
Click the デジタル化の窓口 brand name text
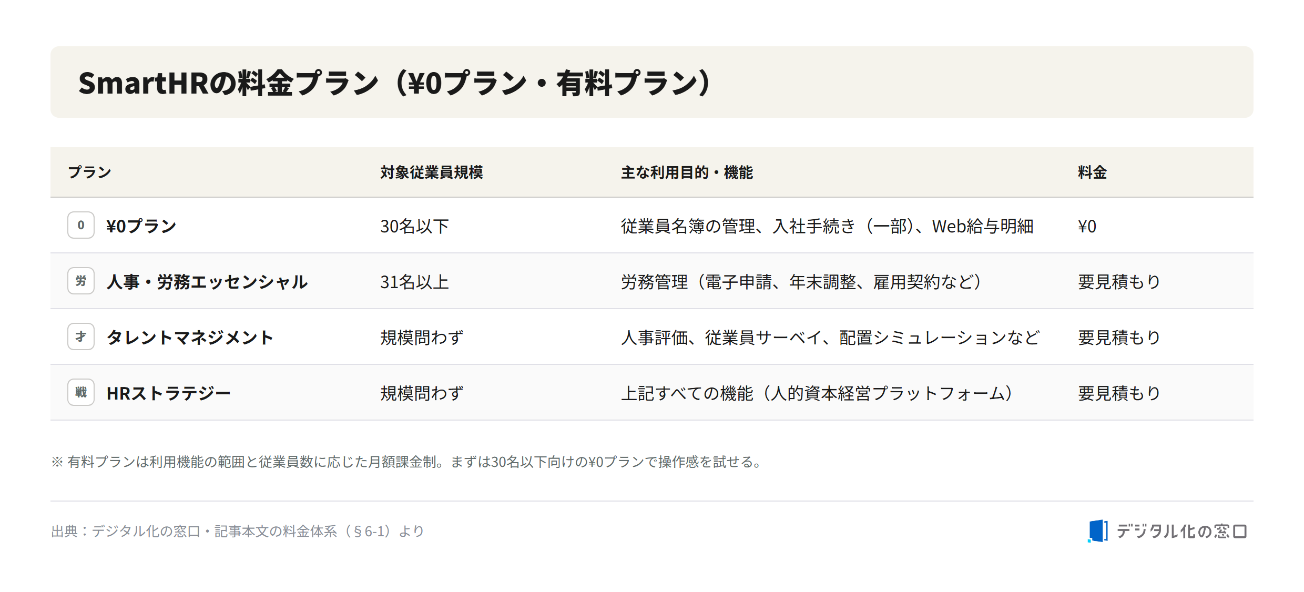[x=1181, y=531]
